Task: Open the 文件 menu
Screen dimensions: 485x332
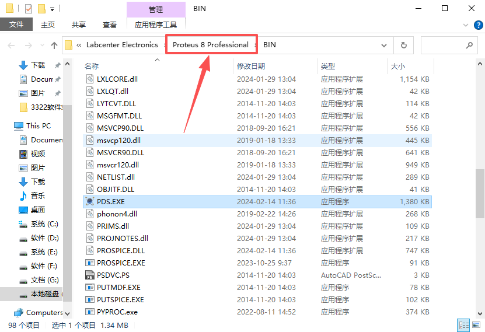Action: (16, 25)
